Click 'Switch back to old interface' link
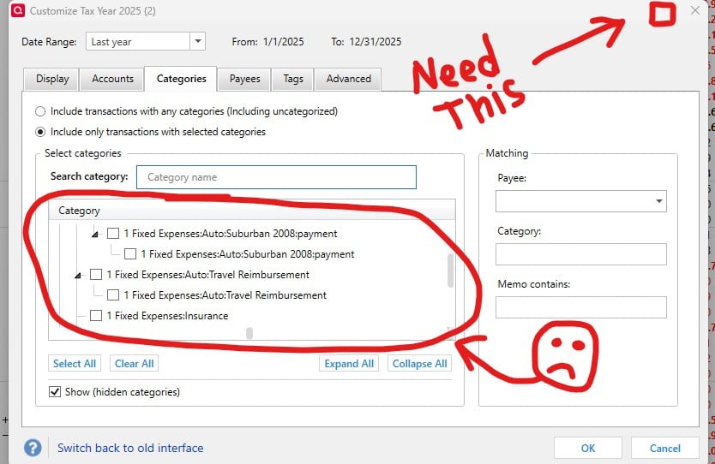This screenshot has width=715, height=464. [130, 448]
